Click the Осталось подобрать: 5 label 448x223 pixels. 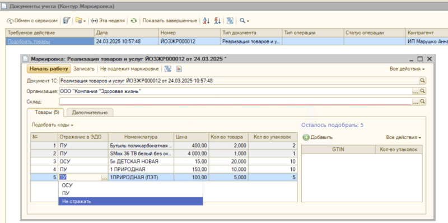pyautogui.click(x=332, y=125)
